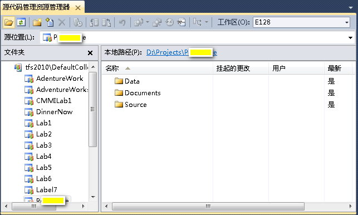
Task: Select the Lab6 team project
Action: 43,179
